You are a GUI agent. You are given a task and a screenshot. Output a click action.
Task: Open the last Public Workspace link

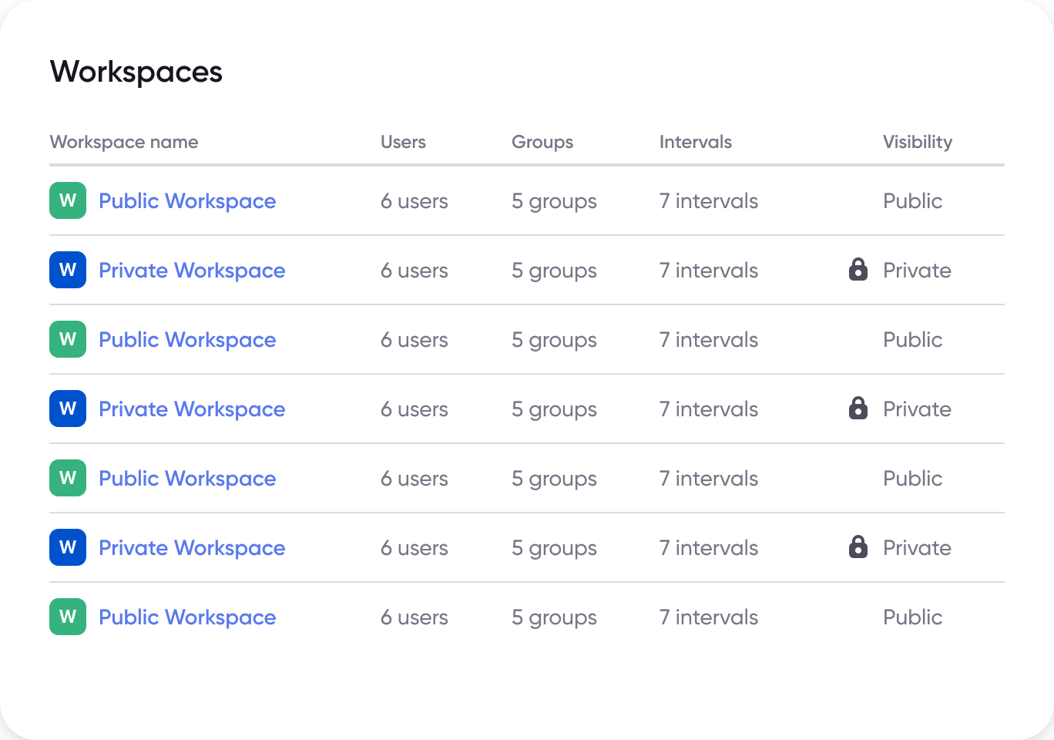[x=187, y=617]
